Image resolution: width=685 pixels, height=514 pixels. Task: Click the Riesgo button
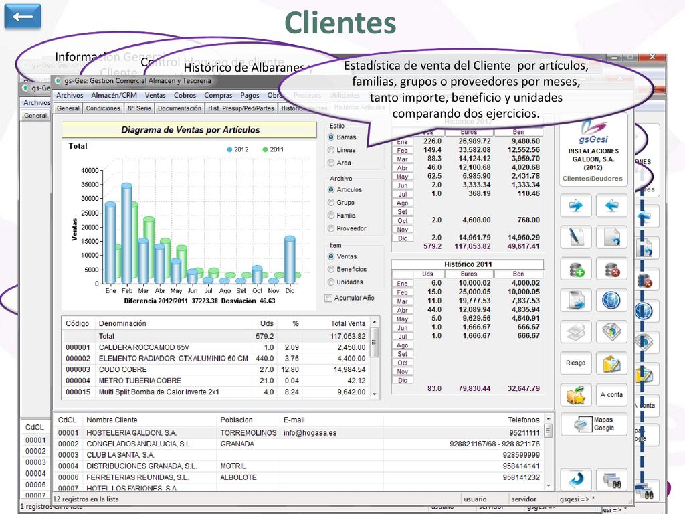click(x=576, y=363)
